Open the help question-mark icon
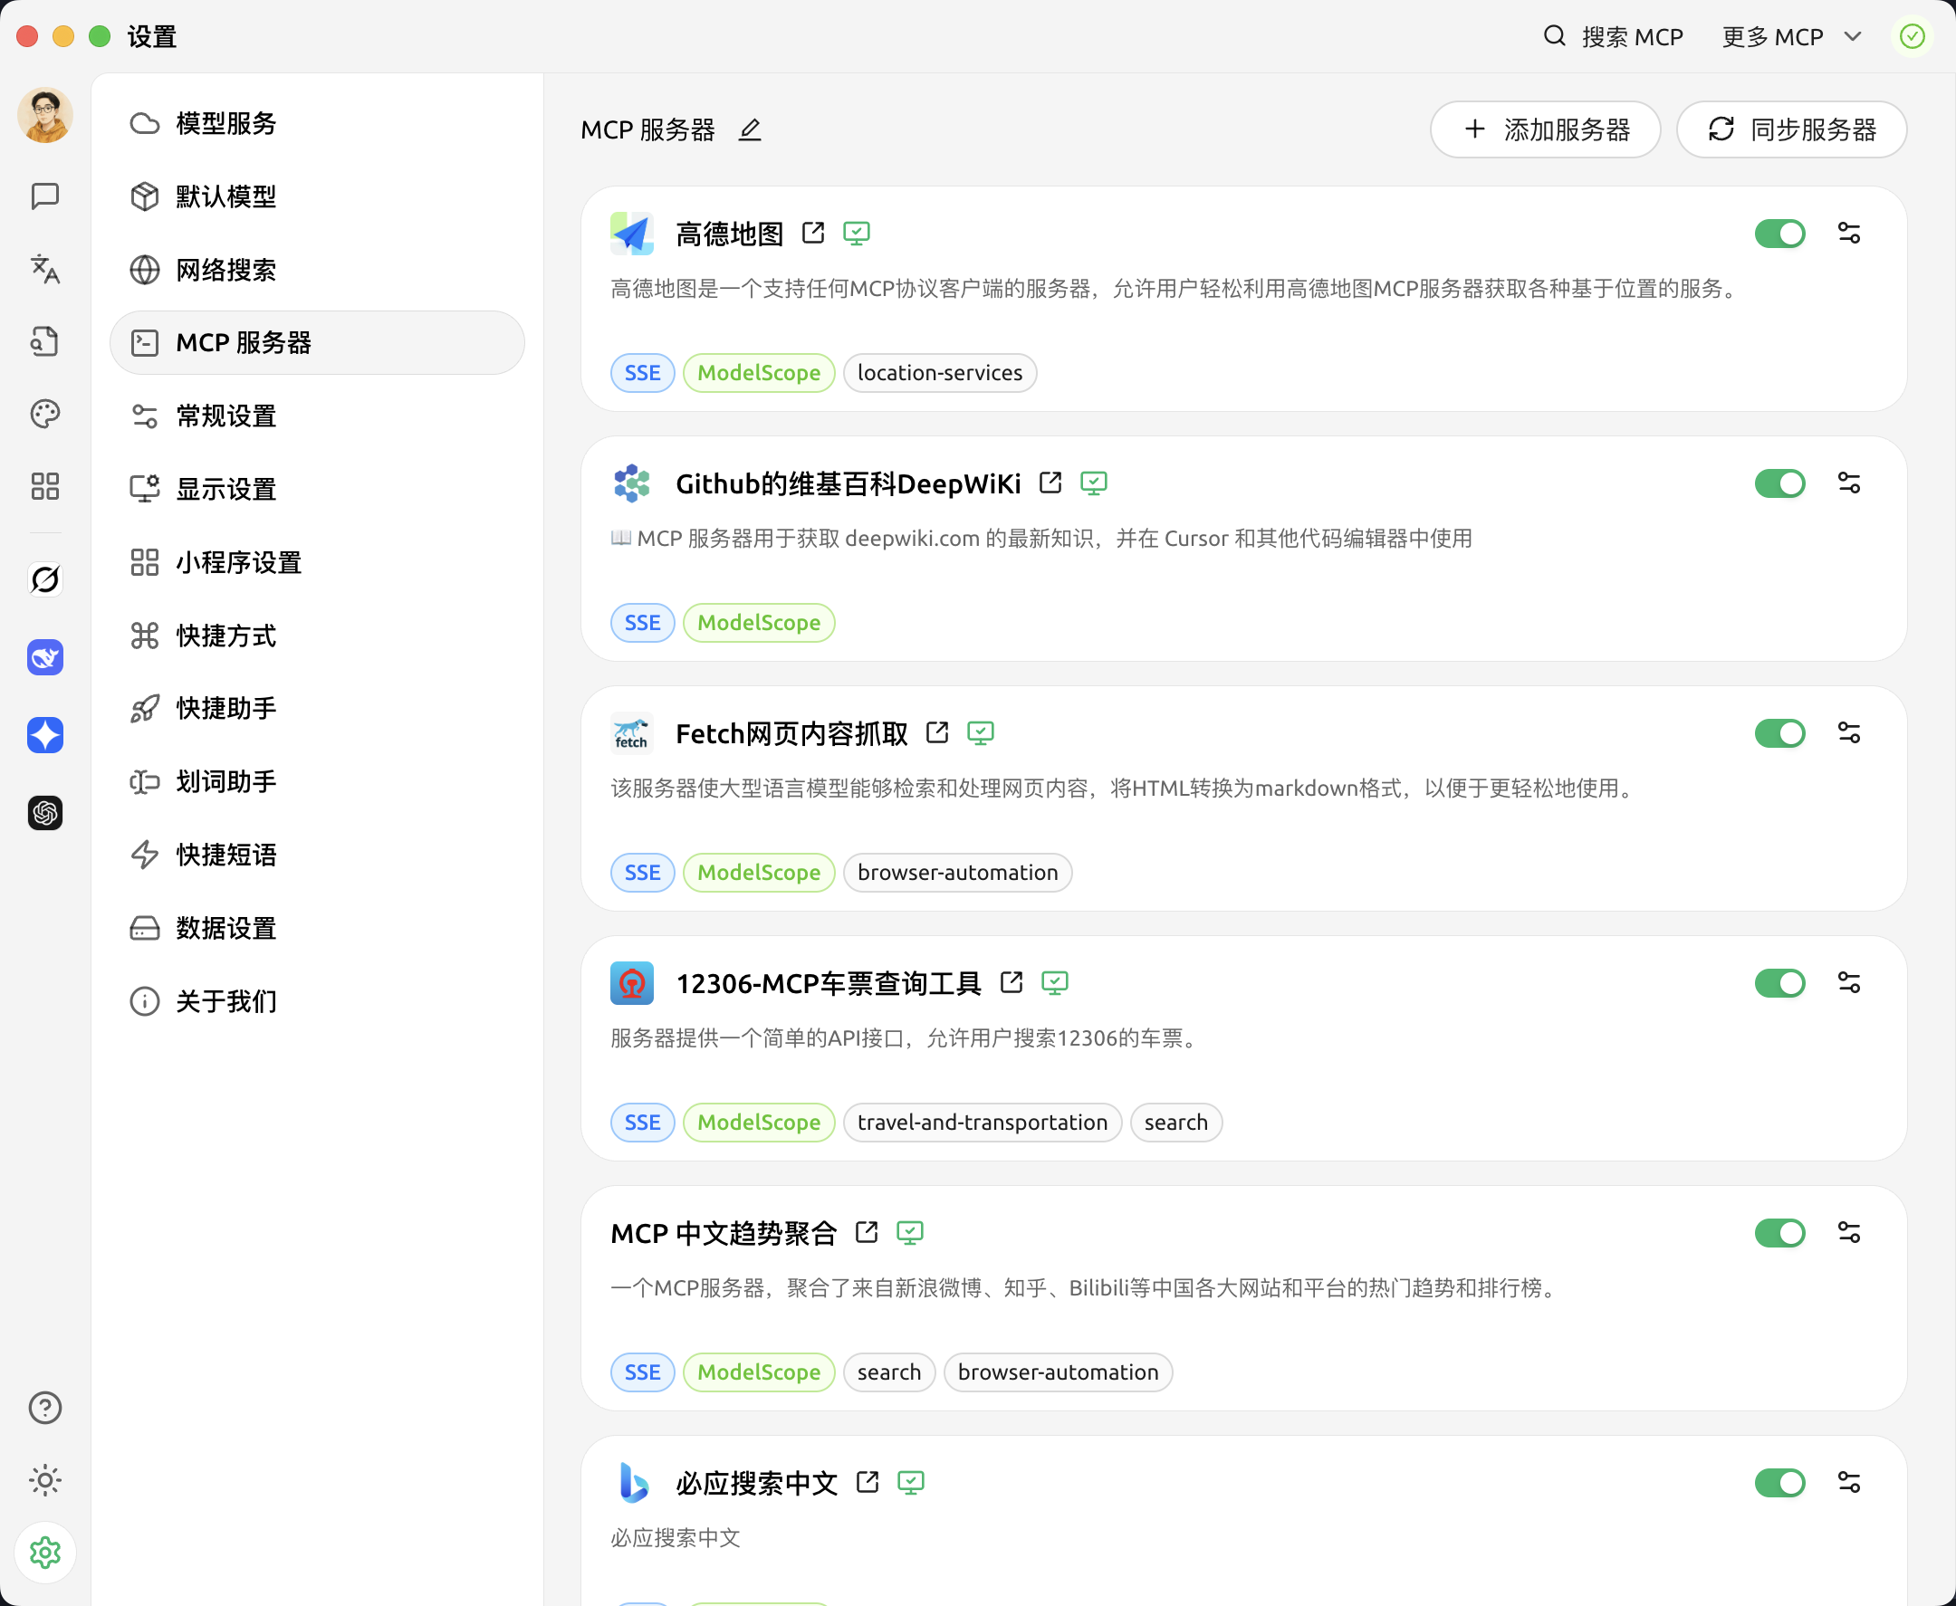Viewport: 1956px width, 1606px height. pos(44,1408)
